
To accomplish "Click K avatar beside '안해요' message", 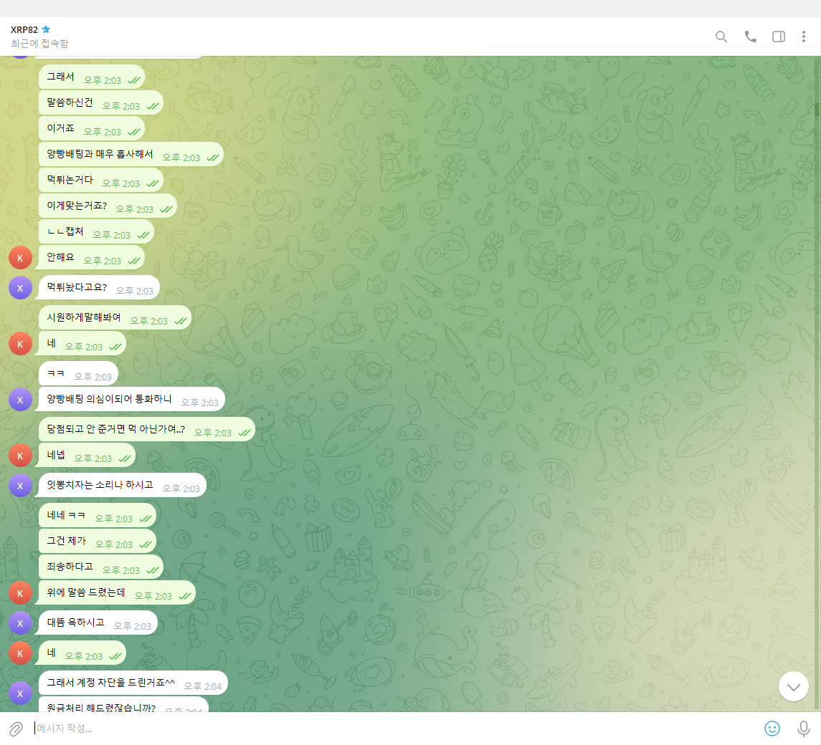I will coord(20,258).
